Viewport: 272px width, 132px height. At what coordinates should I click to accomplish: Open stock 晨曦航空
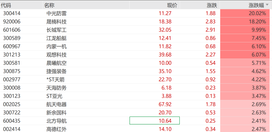(57, 63)
